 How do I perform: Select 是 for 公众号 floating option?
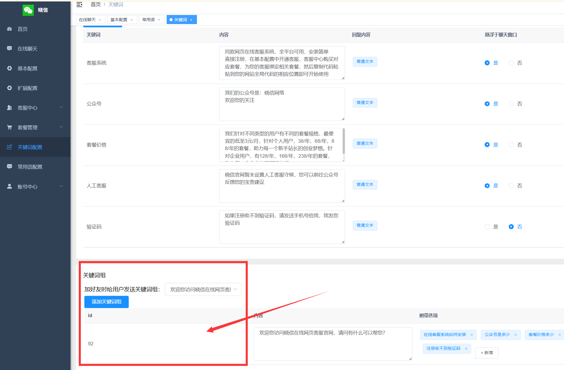click(x=487, y=104)
